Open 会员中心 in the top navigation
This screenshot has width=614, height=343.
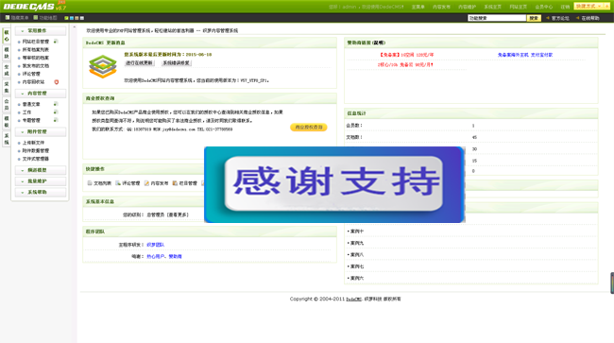544,7
